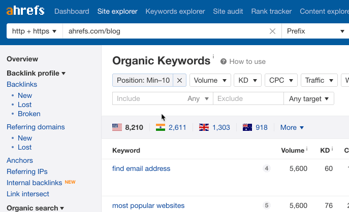349x212 pixels.
Task: Click the Include keywords input field
Action: pyautogui.click(x=147, y=98)
